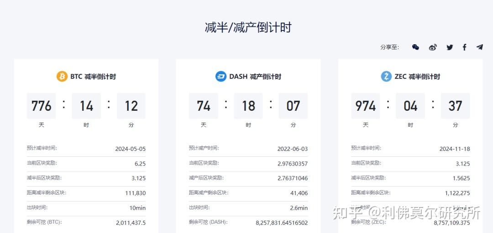Click BTC halving date 2024-05-05
Screen dimensions: 493x233
[x=131, y=149]
